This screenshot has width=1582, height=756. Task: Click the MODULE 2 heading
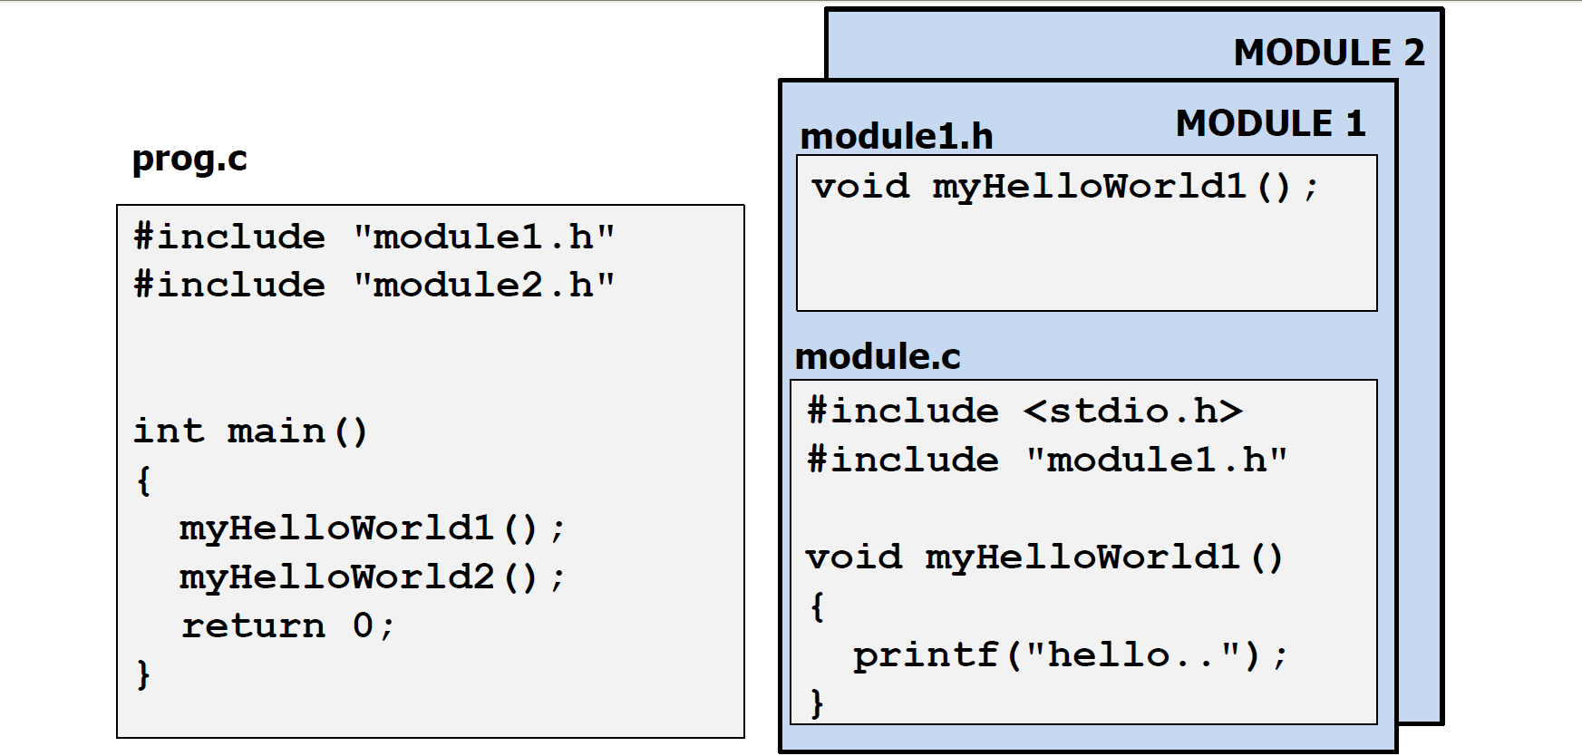(1328, 53)
